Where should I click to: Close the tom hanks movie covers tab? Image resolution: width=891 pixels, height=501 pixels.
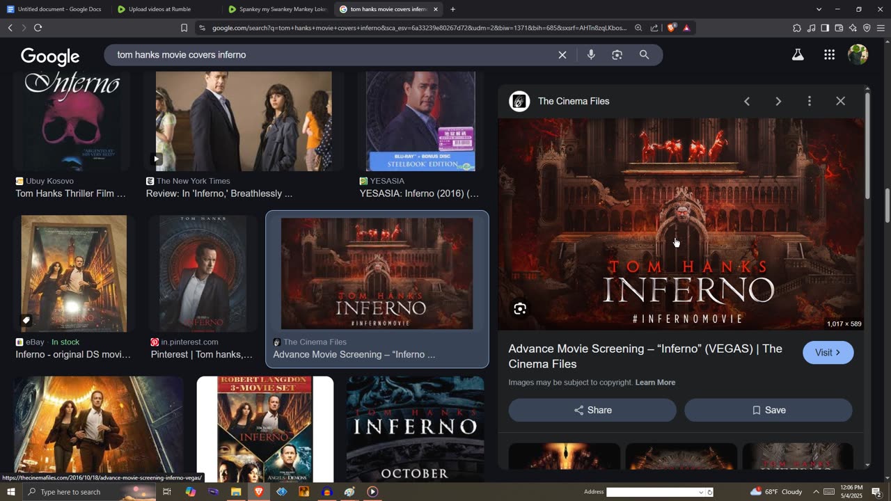pos(436,9)
